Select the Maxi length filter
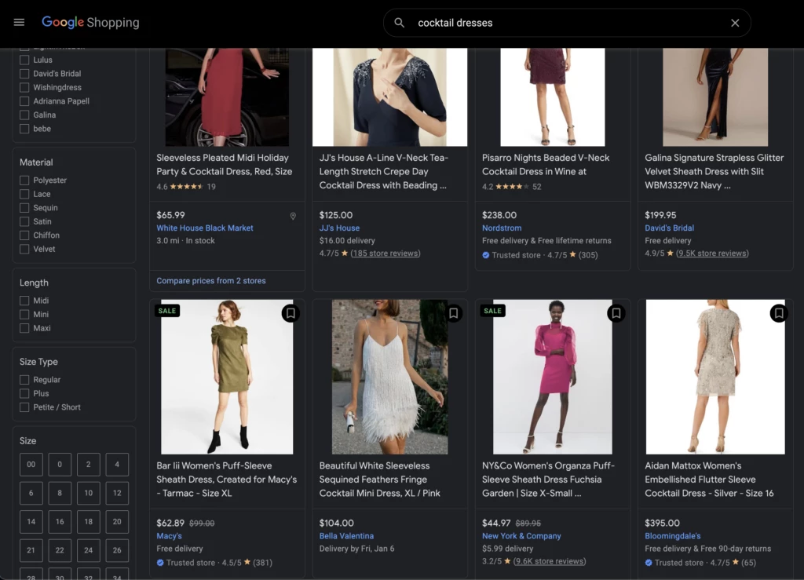The height and width of the screenshot is (580, 804). point(24,328)
